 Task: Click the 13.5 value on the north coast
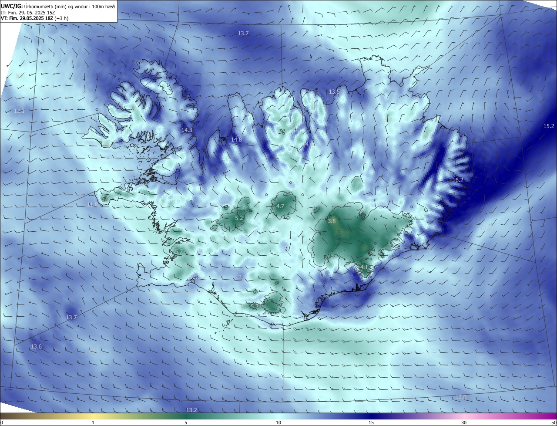click(334, 92)
